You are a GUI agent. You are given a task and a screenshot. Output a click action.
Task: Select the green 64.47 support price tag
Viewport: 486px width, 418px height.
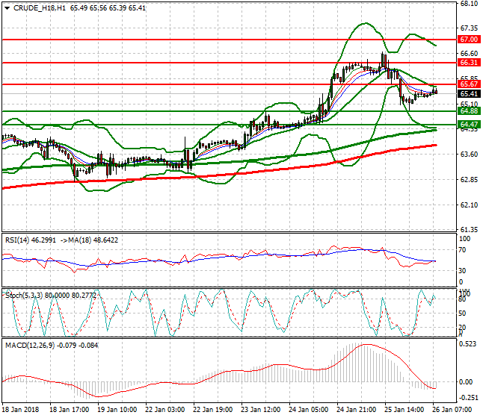469,124
